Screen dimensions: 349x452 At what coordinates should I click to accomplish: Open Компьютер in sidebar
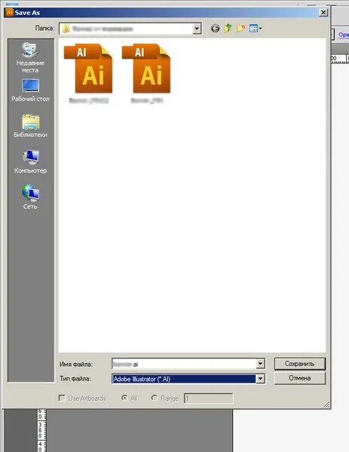coord(30,162)
